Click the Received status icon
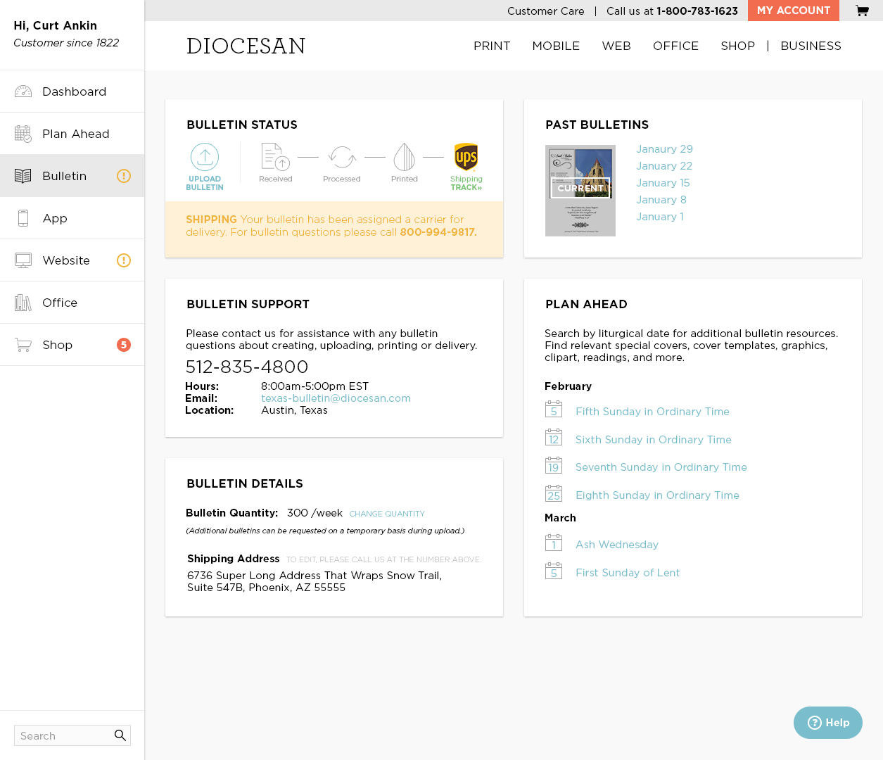Image resolution: width=883 pixels, height=760 pixels. coord(275,157)
